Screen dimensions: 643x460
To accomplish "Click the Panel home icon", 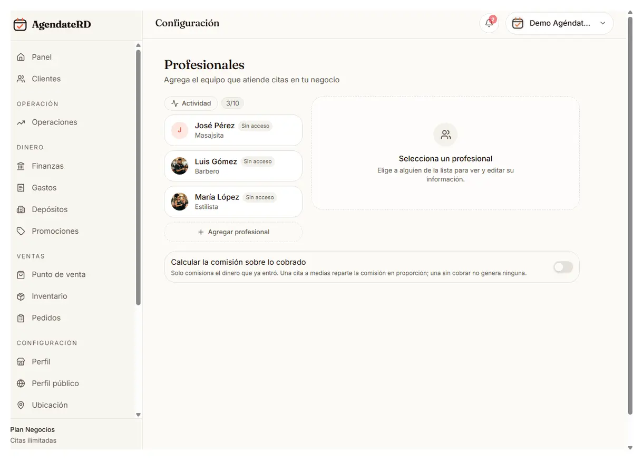I will pyautogui.click(x=21, y=57).
